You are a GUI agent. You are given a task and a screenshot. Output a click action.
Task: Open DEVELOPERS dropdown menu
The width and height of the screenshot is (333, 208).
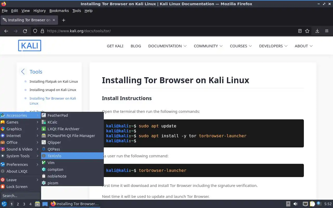pyautogui.click(x=273, y=46)
